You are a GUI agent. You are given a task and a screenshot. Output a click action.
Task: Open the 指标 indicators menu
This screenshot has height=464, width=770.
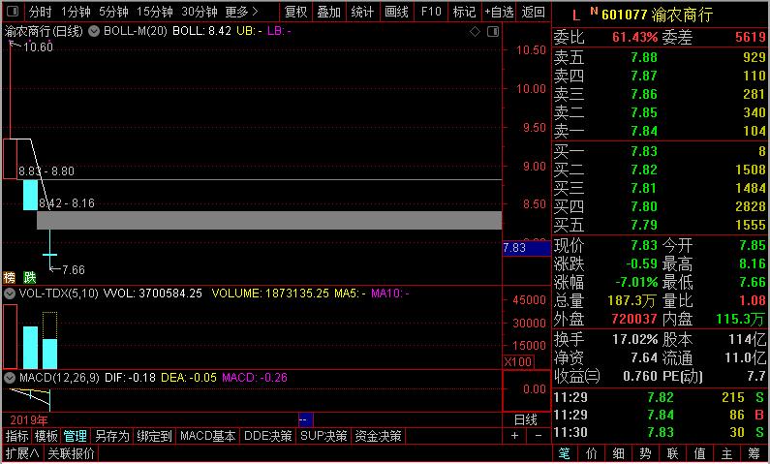coord(17,436)
